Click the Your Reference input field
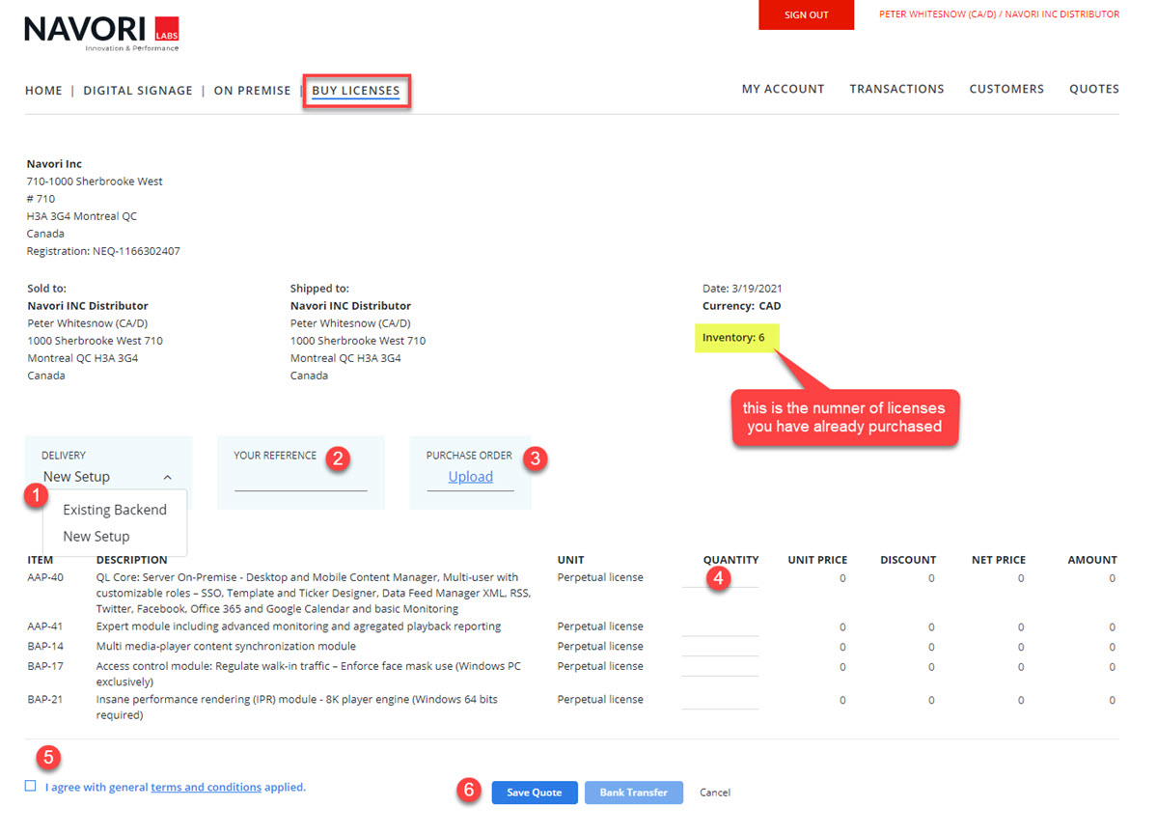This screenshot has width=1157, height=835. tap(300, 480)
